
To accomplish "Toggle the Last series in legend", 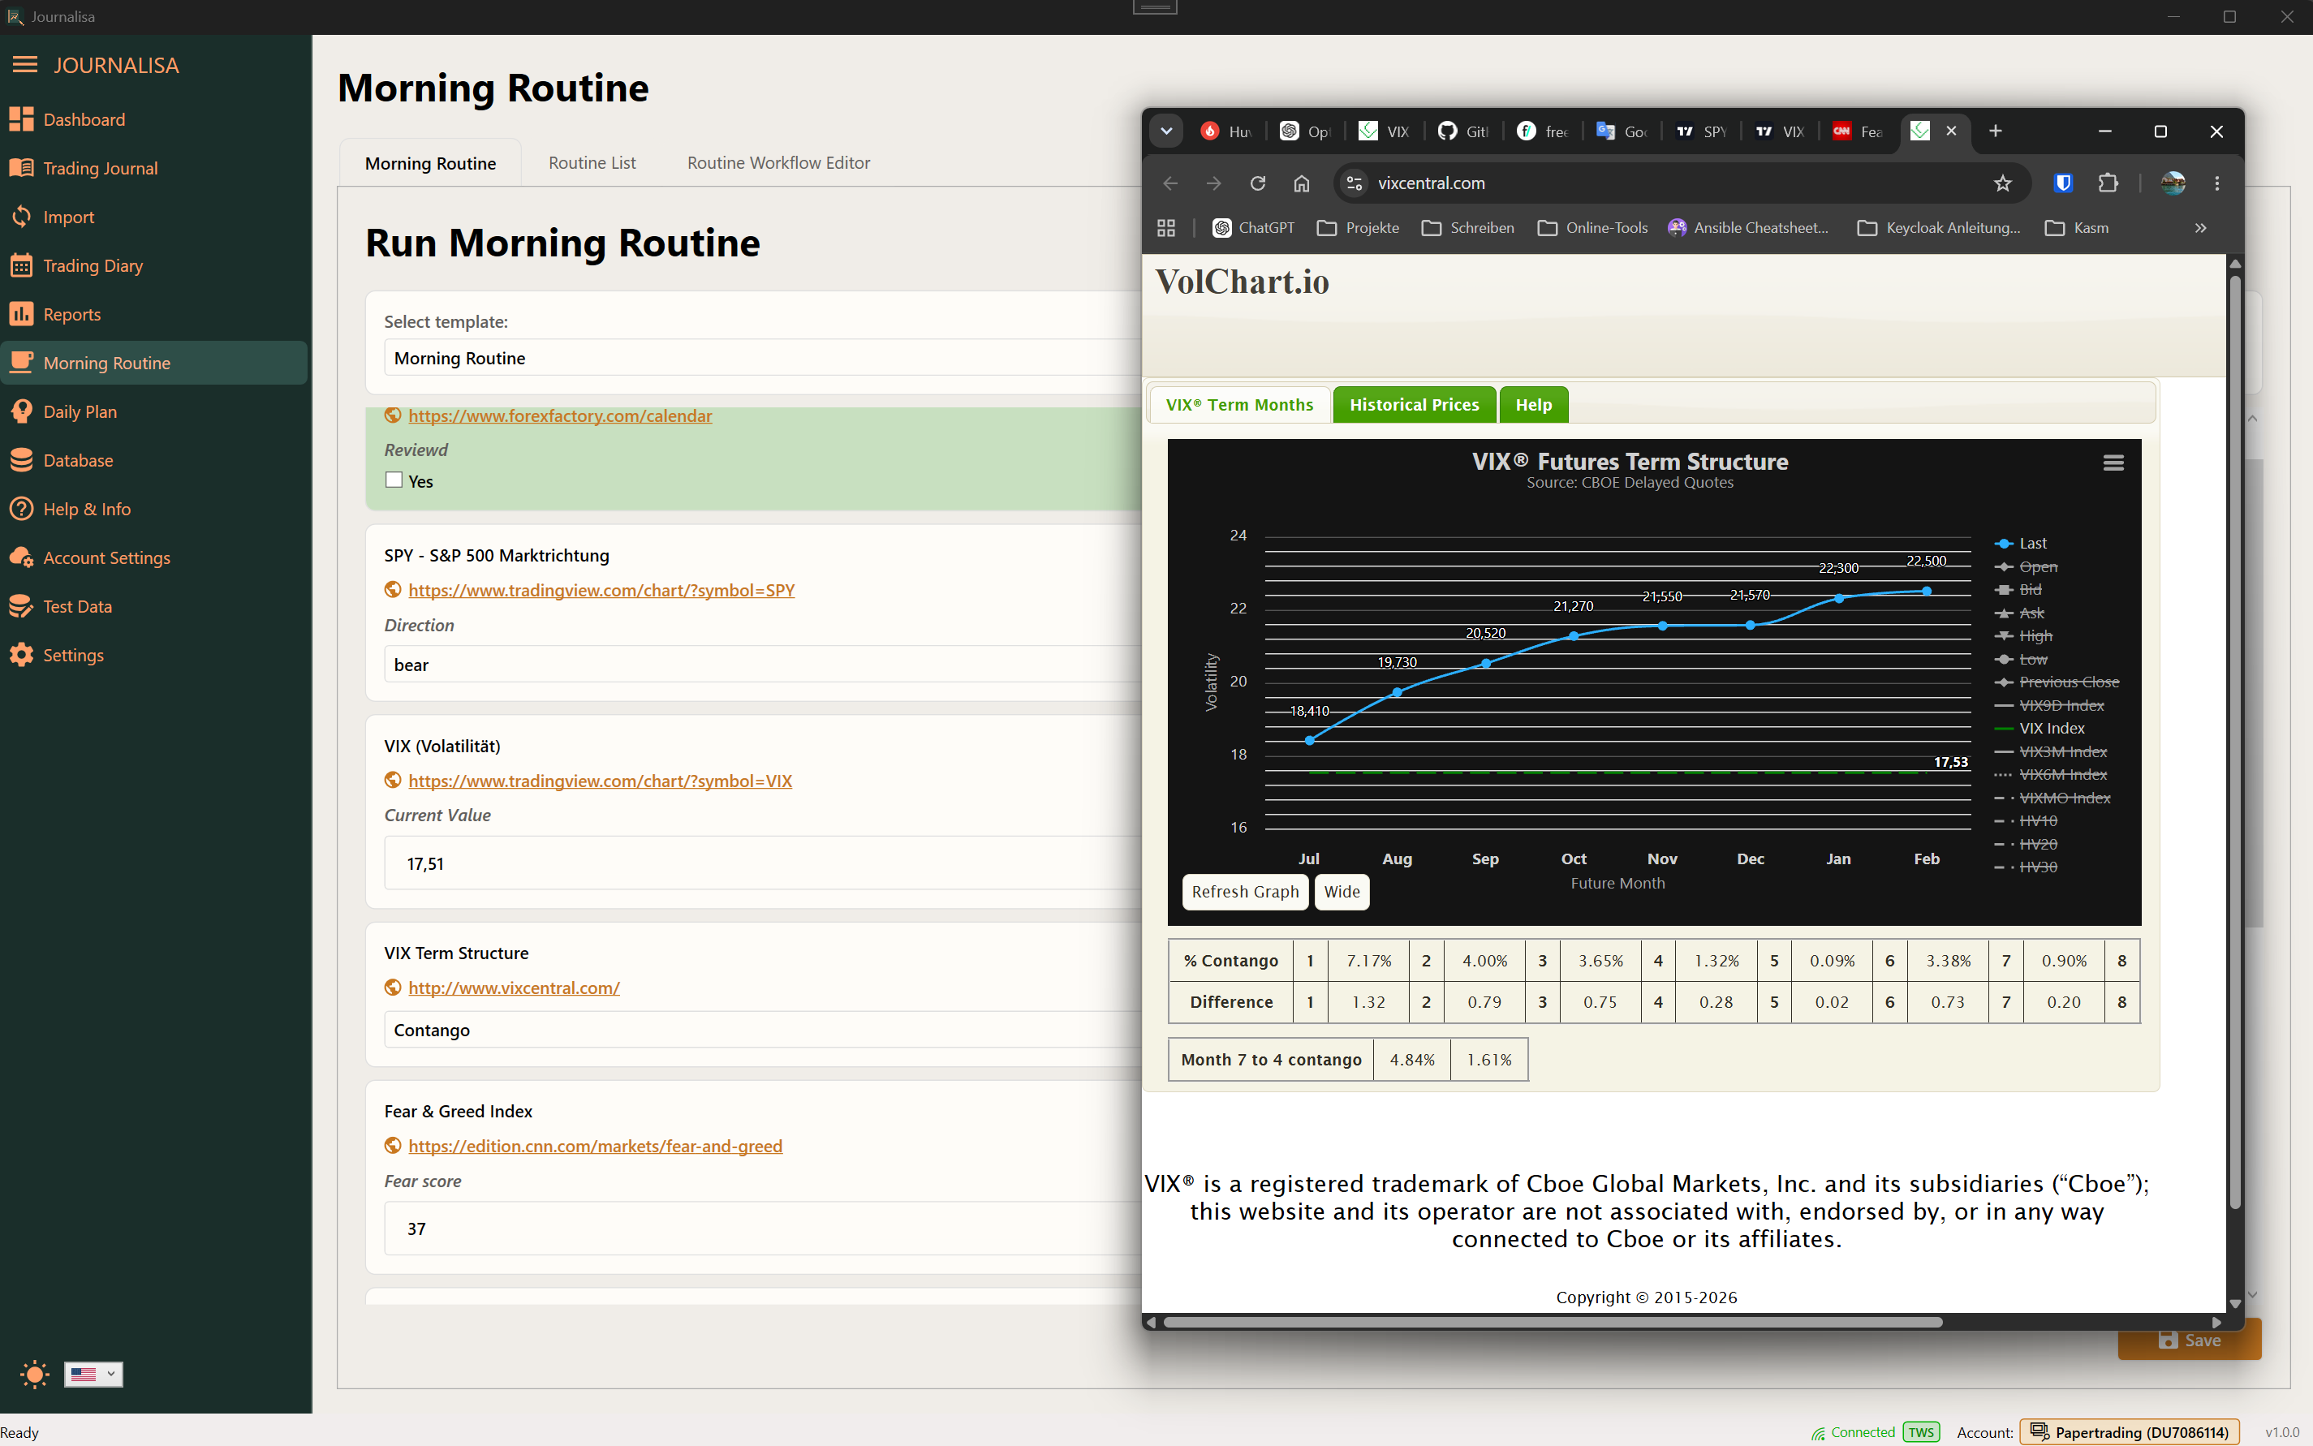I will (x=2020, y=543).
